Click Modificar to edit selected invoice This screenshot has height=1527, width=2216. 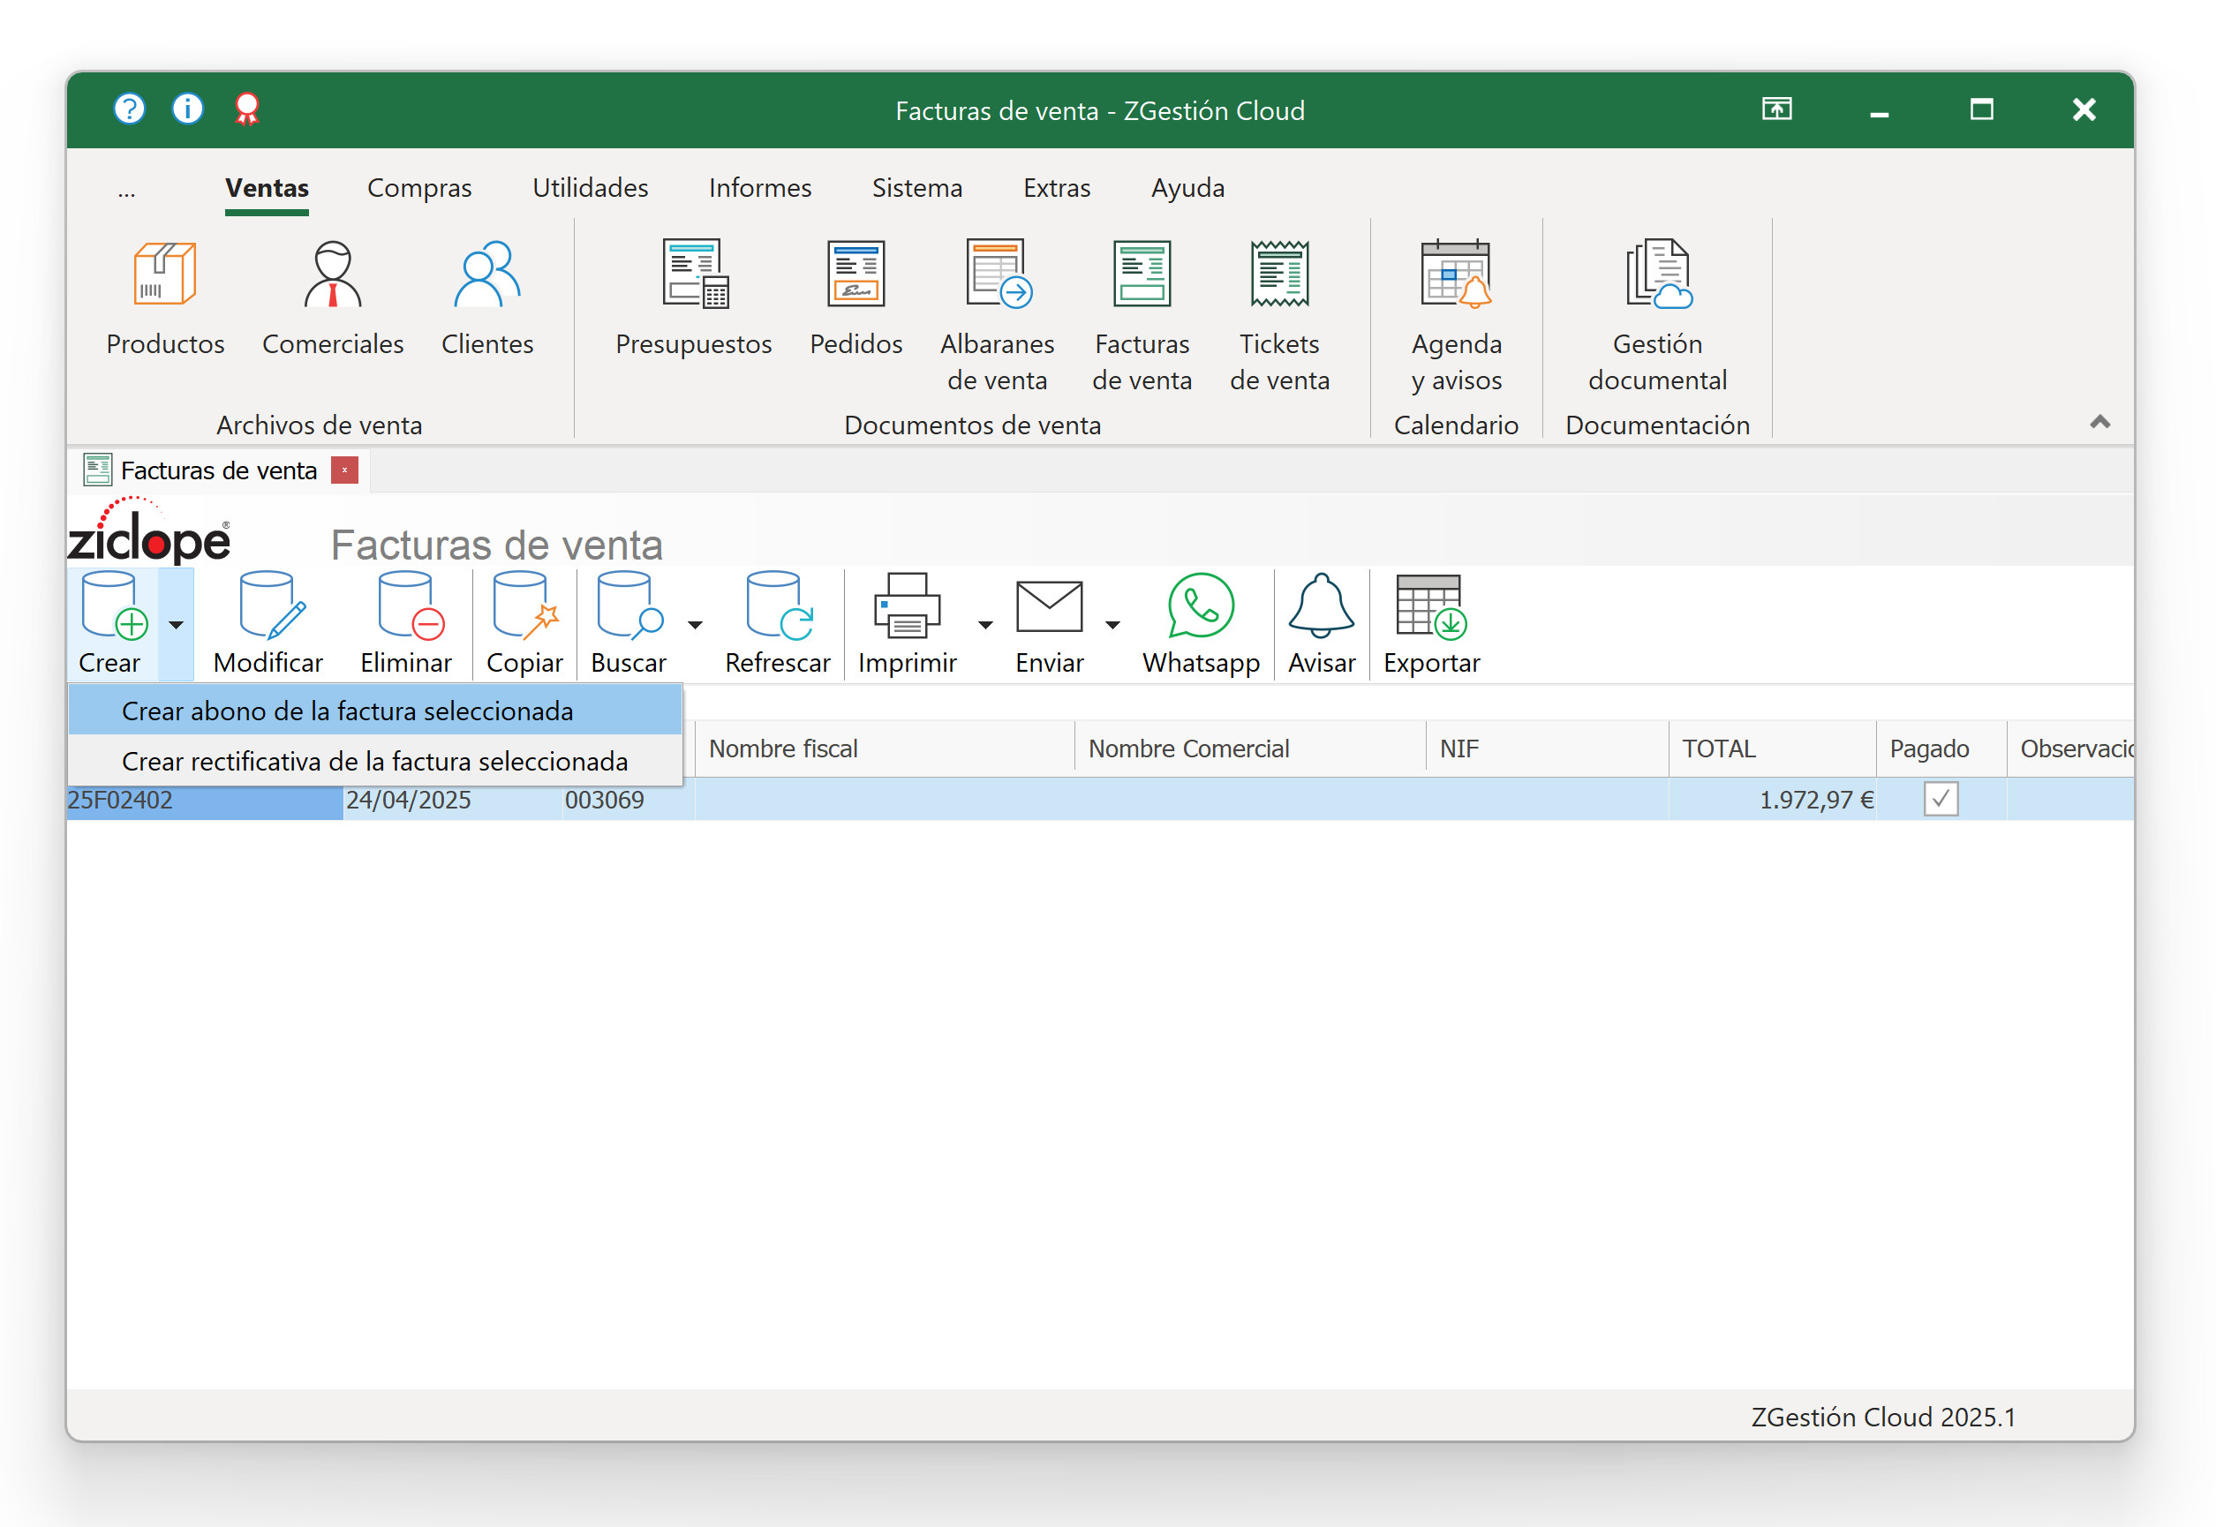269,624
